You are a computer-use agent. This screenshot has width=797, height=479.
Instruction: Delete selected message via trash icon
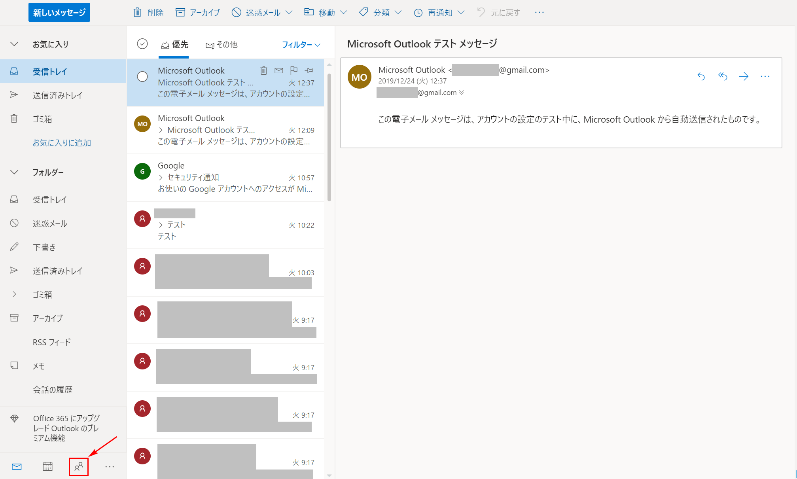coord(263,70)
